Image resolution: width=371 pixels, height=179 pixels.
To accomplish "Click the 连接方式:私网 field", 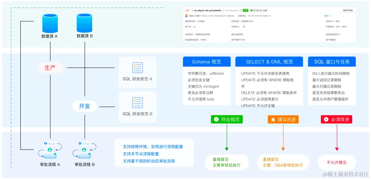I will tap(332, 21).
